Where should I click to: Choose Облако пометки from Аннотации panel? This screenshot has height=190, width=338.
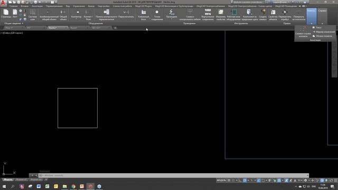click(322, 36)
